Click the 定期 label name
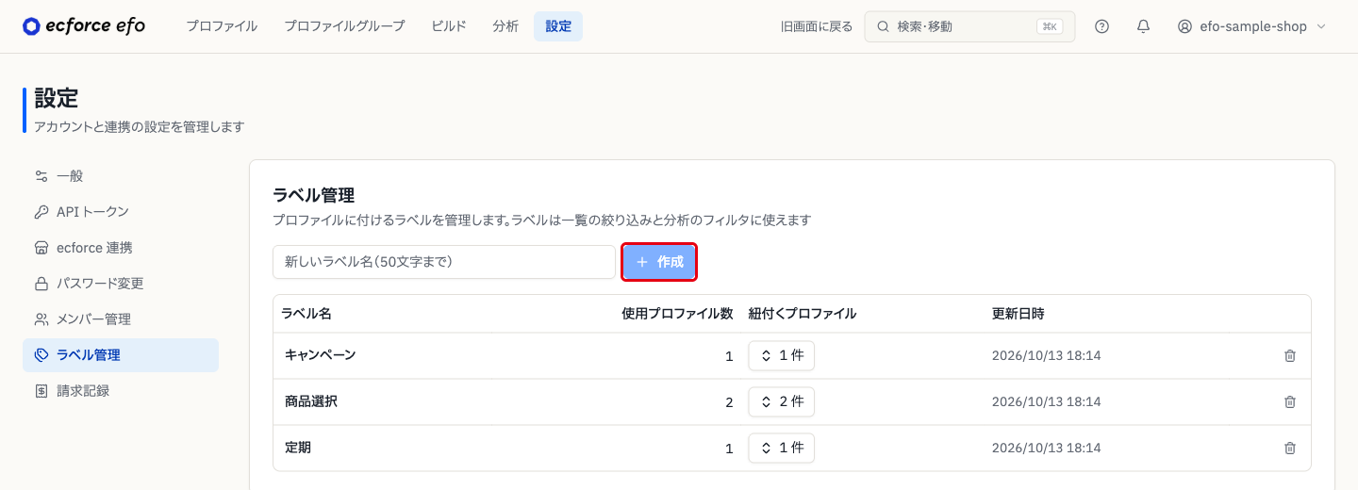This screenshot has height=490, width=1358. point(298,448)
